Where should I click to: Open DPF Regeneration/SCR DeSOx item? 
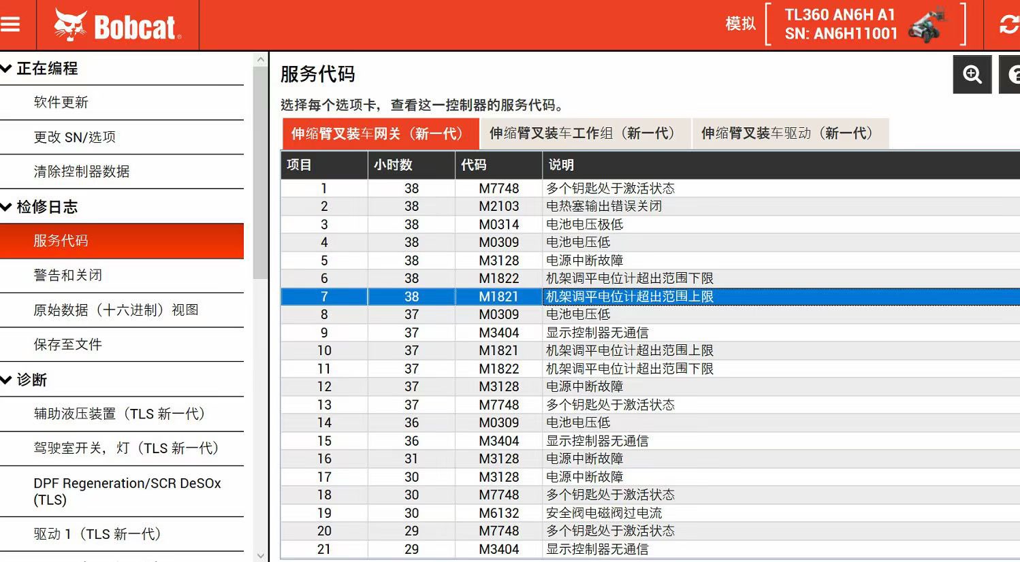[x=127, y=491]
